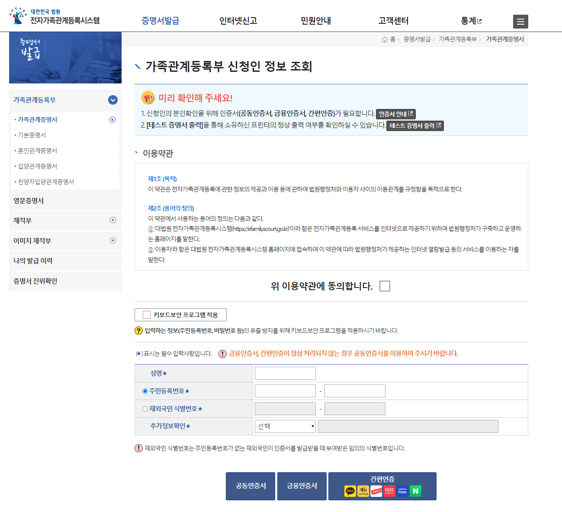Click the first 재외국민 식별번호 input field
Viewport: 562px width, 512px height.
pyautogui.click(x=285, y=409)
